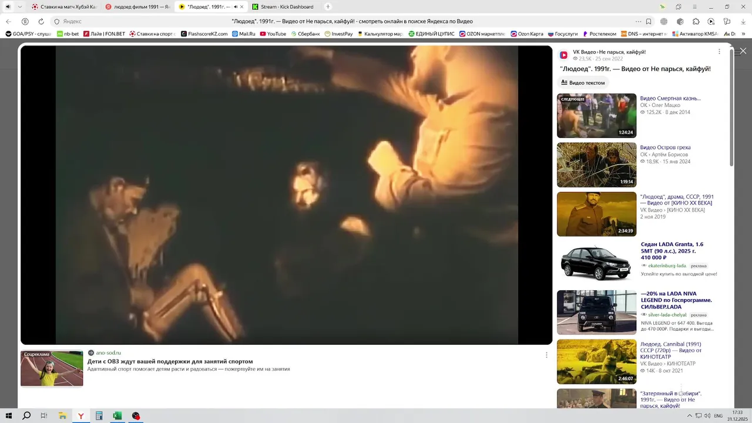Click the browser back arrow
The width and height of the screenshot is (752, 423).
(8, 22)
